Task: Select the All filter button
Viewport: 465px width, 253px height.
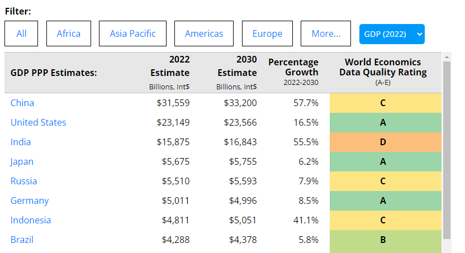Action: [x=21, y=34]
